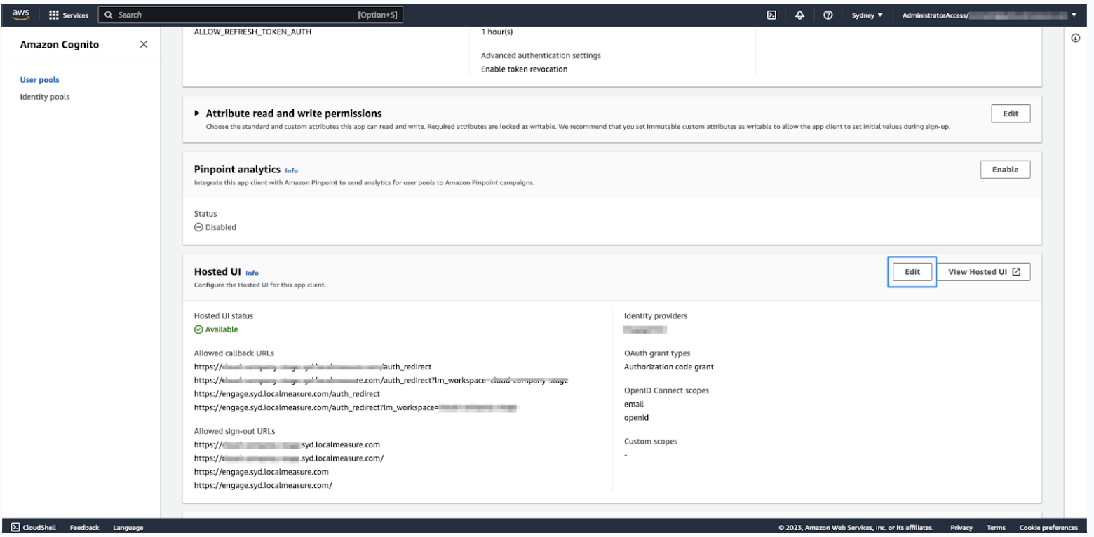The height and width of the screenshot is (537, 1094).
Task: Open the Terms footer link
Action: click(996, 527)
